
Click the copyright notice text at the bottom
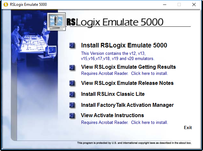pos(134,143)
